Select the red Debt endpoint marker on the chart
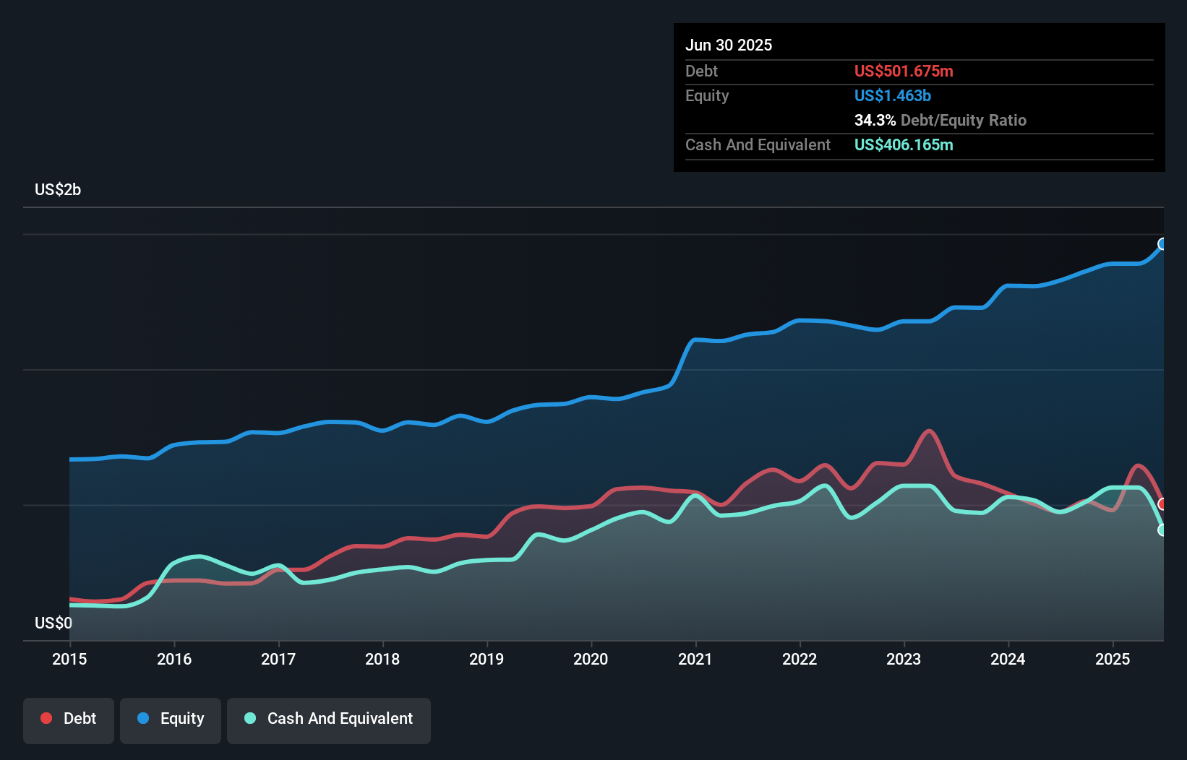This screenshot has height=760, width=1187. point(1162,506)
